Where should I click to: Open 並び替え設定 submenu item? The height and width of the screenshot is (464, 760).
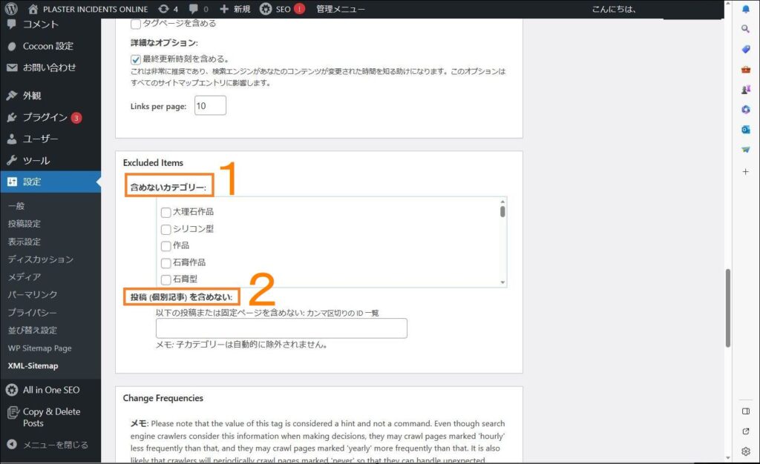[x=33, y=331]
